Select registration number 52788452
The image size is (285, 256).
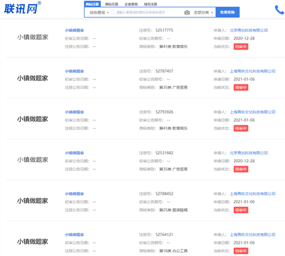click(164, 194)
